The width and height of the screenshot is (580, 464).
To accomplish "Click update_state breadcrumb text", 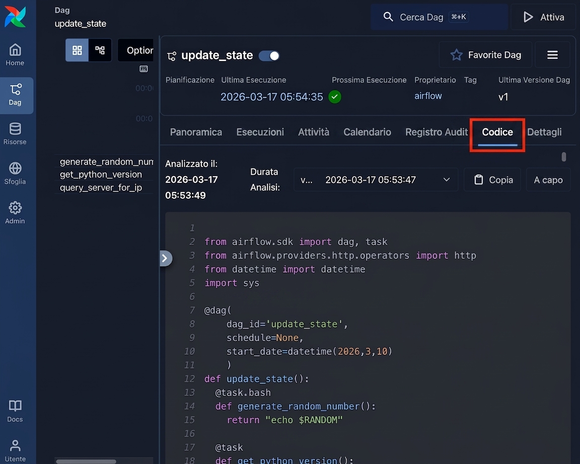I will (x=80, y=24).
